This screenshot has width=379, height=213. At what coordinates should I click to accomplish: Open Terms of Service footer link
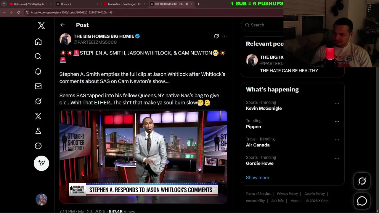258,194
